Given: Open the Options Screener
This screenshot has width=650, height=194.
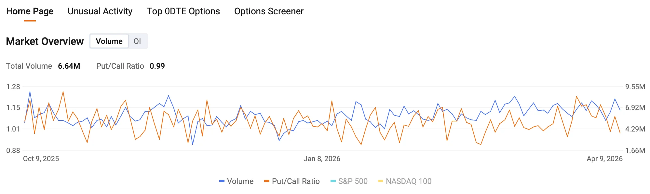Looking at the screenshot, I should point(268,11).
